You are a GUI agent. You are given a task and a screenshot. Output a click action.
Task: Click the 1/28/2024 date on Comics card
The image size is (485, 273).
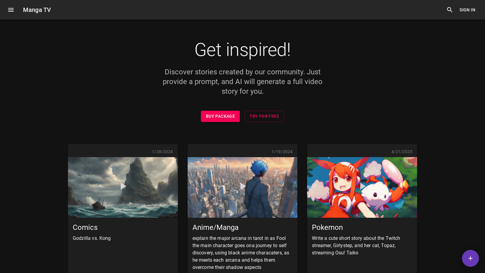(162, 152)
